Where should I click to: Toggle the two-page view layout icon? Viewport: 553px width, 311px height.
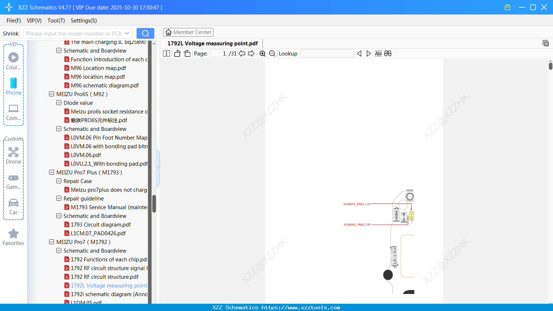(166, 54)
